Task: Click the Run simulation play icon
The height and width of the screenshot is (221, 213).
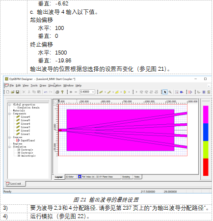Action: click(x=136, y=92)
